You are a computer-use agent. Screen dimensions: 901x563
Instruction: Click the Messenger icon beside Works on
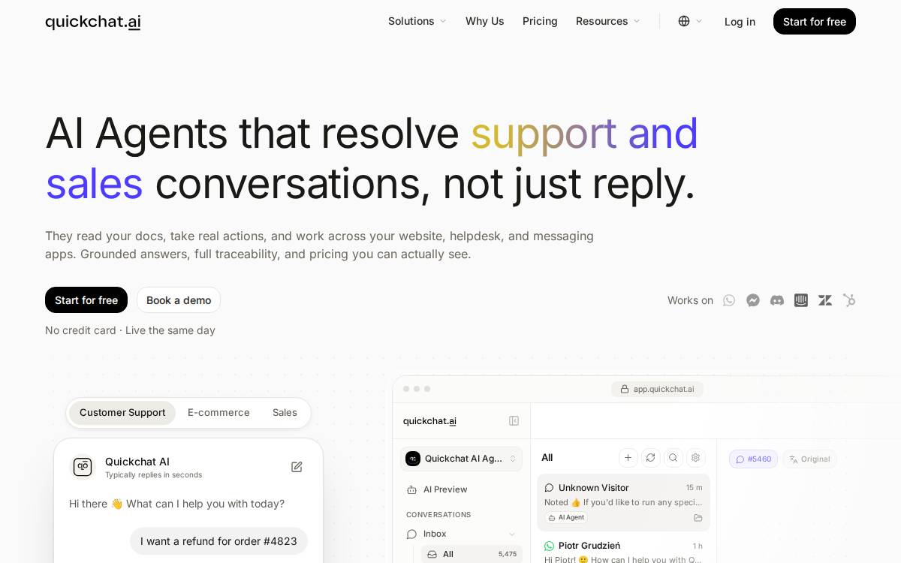[753, 300]
